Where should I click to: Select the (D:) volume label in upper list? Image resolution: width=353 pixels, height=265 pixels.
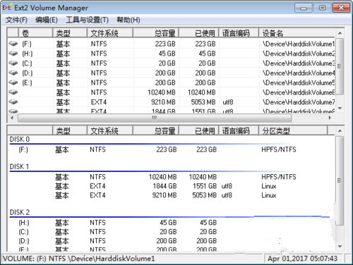[x=28, y=73]
